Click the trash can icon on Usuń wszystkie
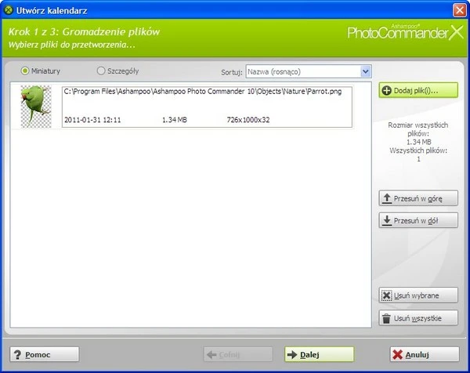 coord(386,318)
